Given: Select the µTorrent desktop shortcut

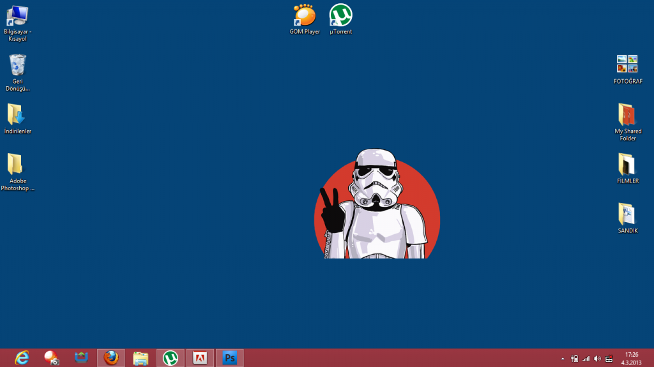Looking at the screenshot, I should 341,19.
